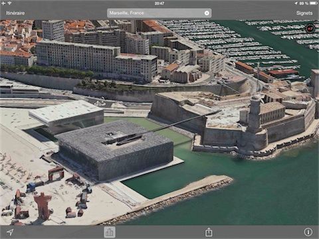The width and height of the screenshot is (319, 239).
Task: Open map info settings button
Action: [308, 232]
